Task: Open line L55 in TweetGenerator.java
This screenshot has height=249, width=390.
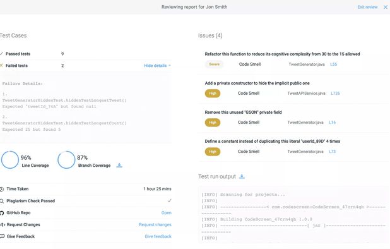Action: [x=333, y=64]
